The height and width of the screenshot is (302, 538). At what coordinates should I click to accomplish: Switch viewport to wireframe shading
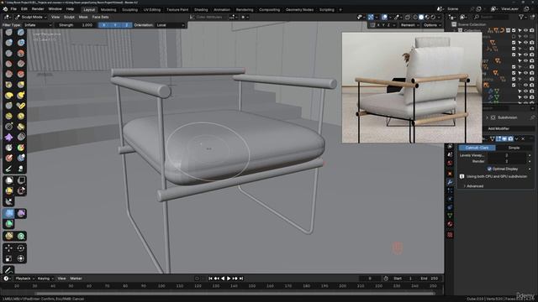click(415, 17)
